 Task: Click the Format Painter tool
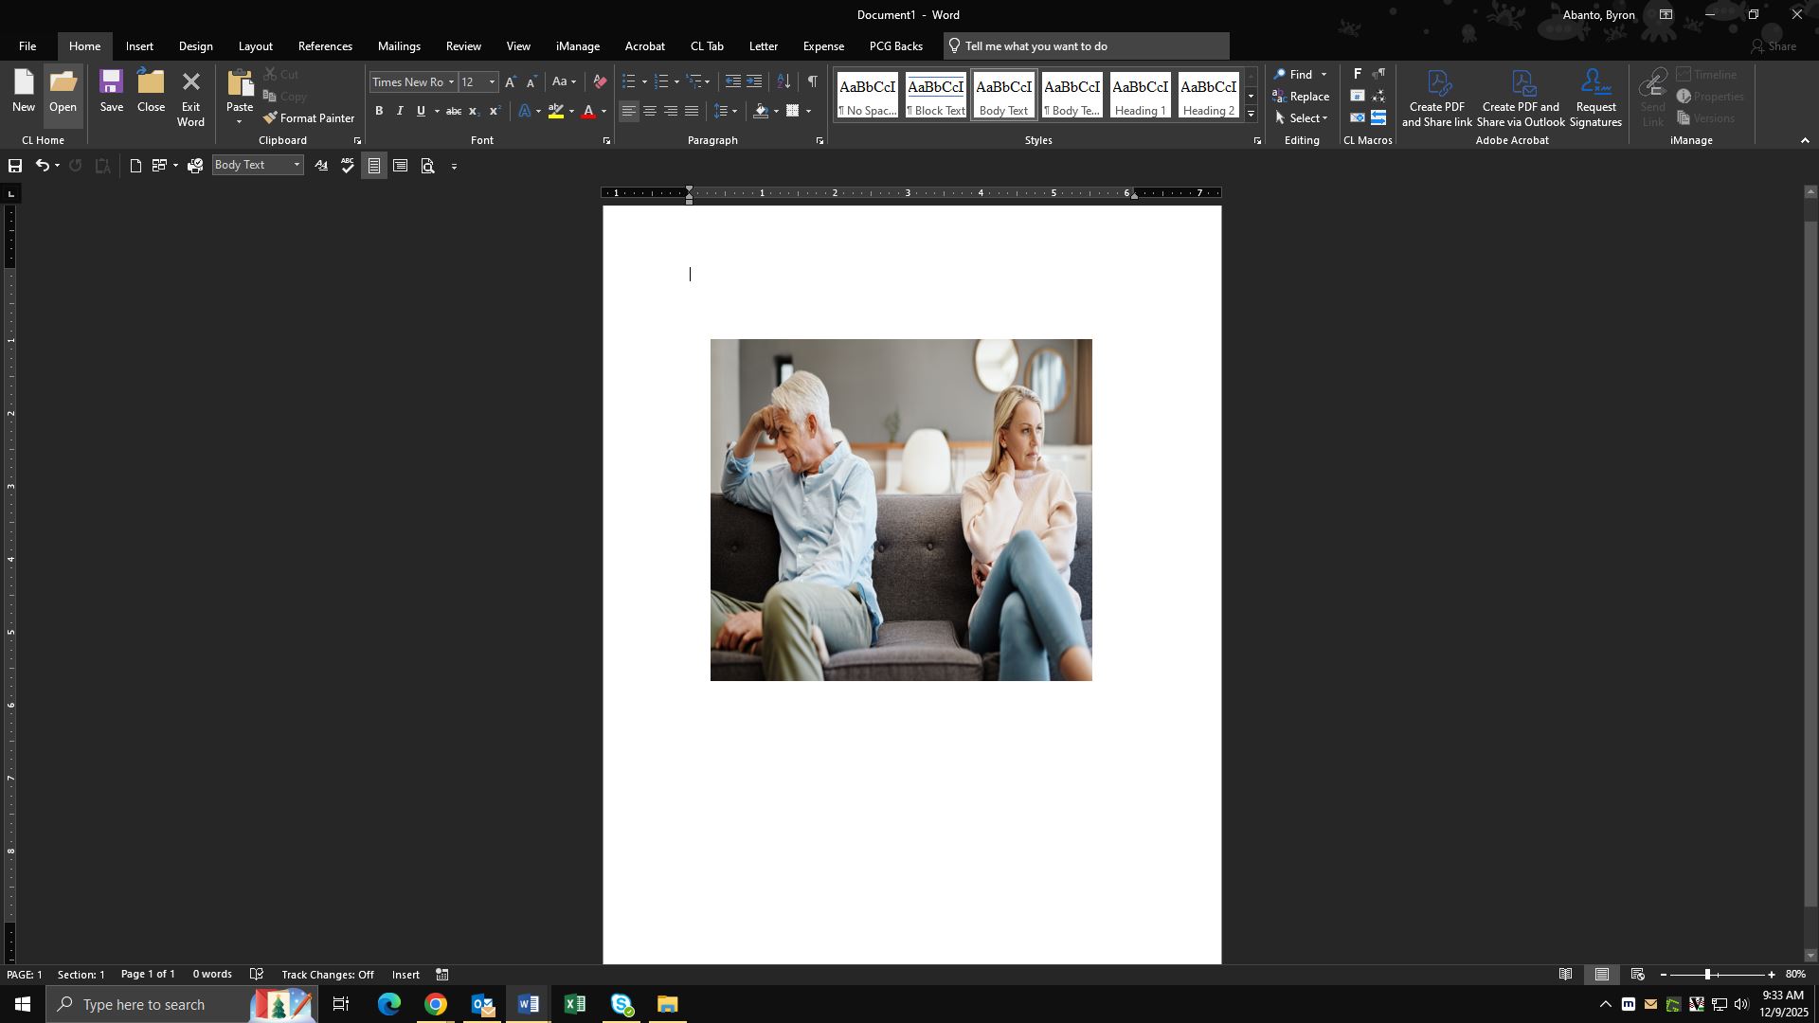[x=309, y=118]
